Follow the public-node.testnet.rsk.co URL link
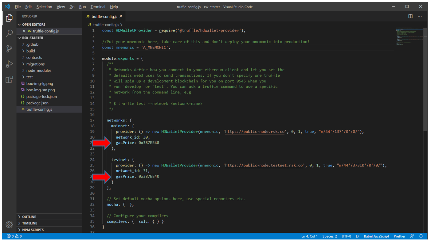This screenshot has width=431, height=241. coord(264,165)
